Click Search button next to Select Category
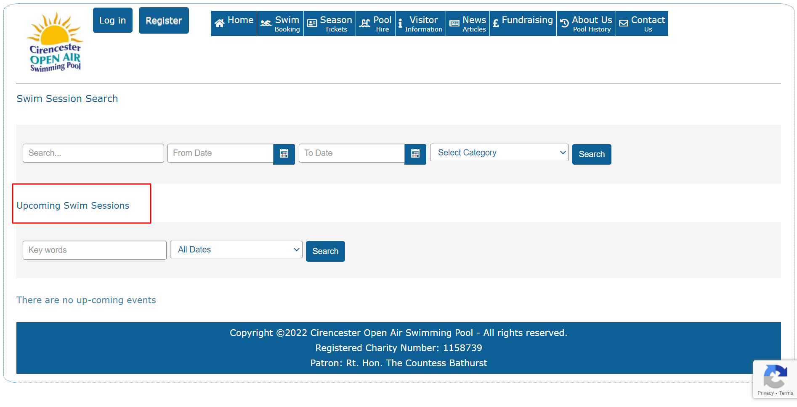 pos(591,154)
